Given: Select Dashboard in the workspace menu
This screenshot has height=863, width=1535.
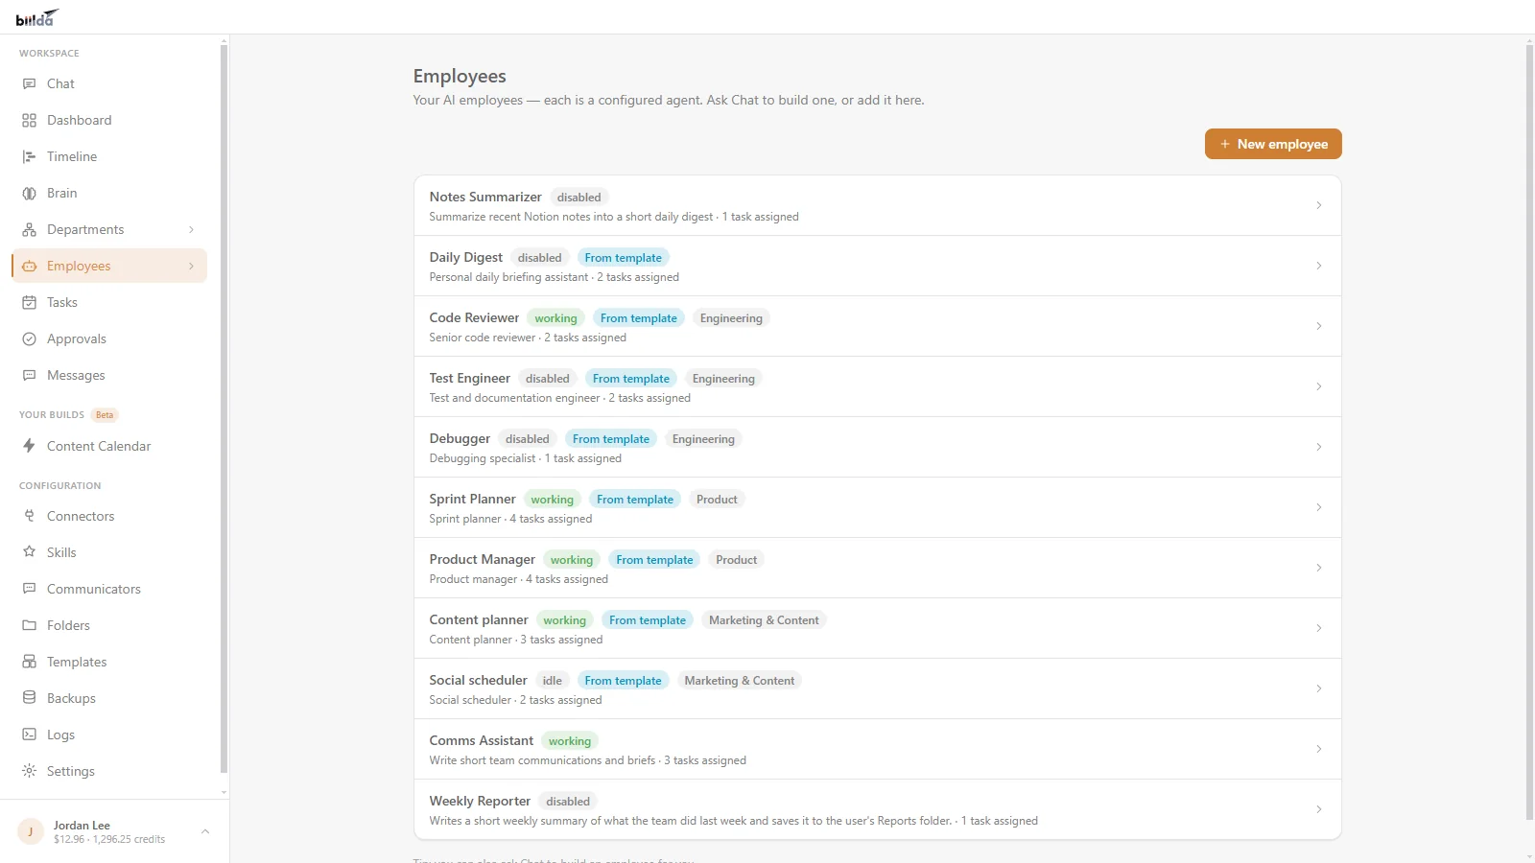Looking at the screenshot, I should click(x=109, y=120).
